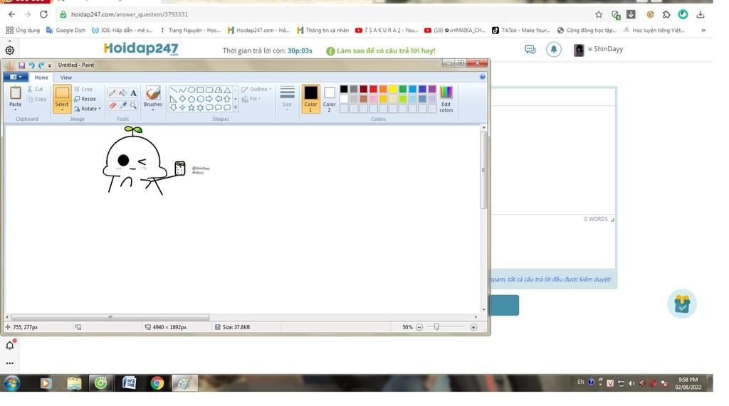Screen dimensions: 729x406
Task: Click Làm sao để có câu trả lời hay link
Action: (381, 50)
